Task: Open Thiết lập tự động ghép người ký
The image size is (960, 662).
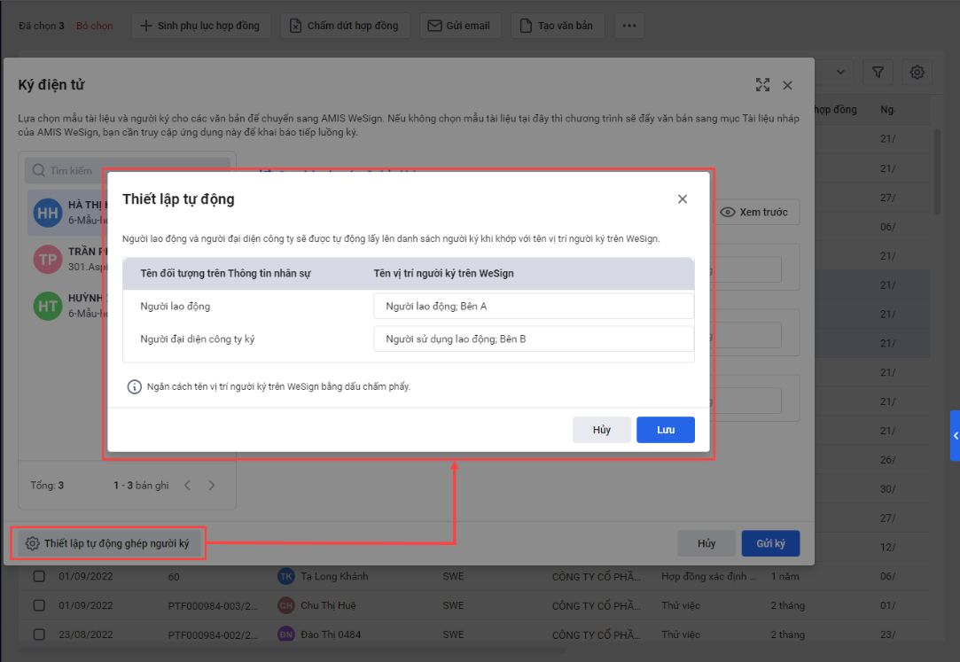Action: pyautogui.click(x=109, y=543)
